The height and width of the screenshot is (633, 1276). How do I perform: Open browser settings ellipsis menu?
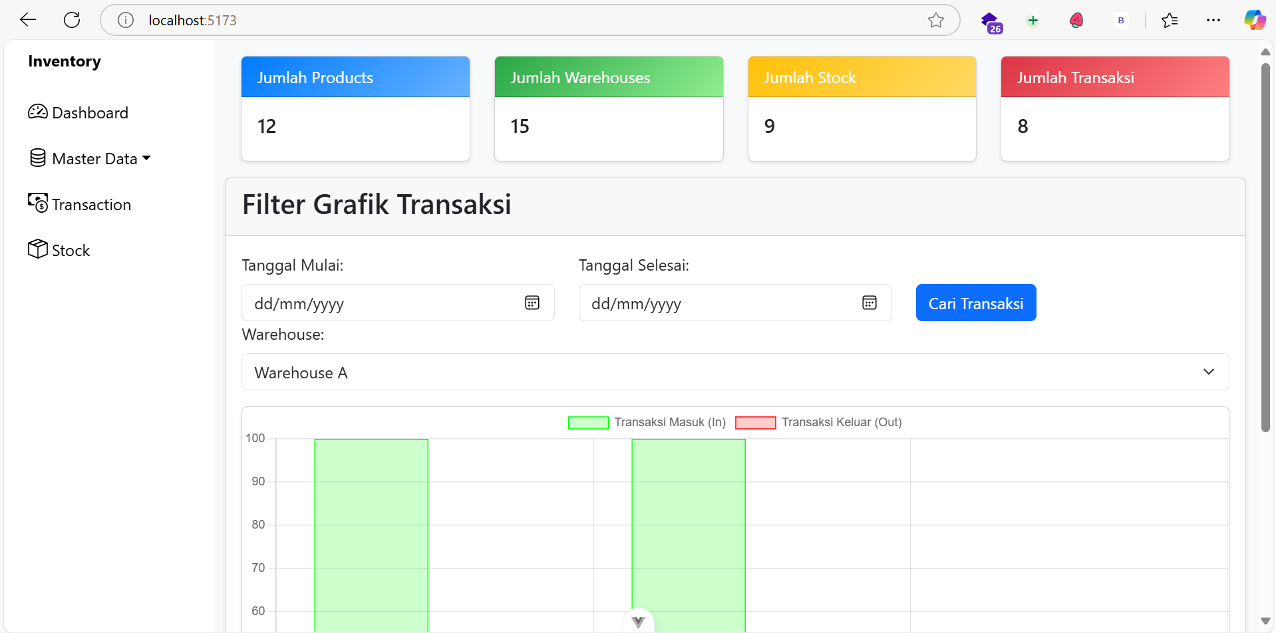point(1213,20)
